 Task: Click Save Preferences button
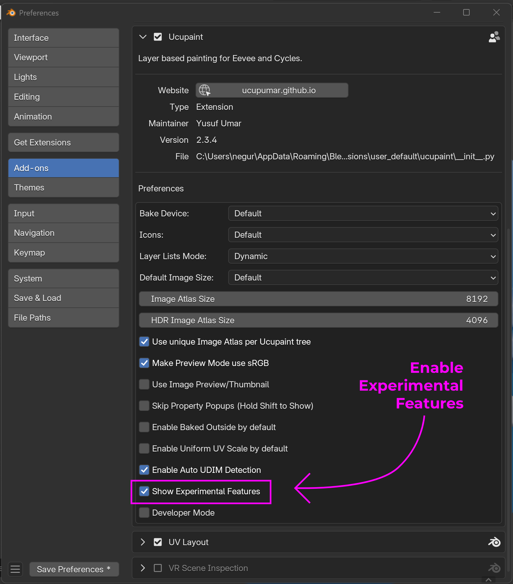pyautogui.click(x=74, y=569)
